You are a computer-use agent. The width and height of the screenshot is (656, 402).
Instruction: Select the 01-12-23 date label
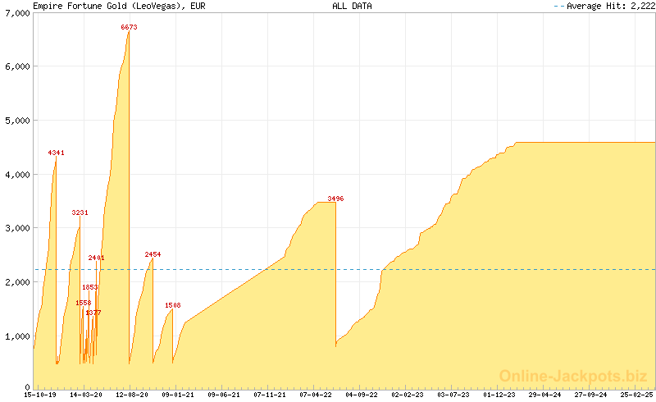499,395
